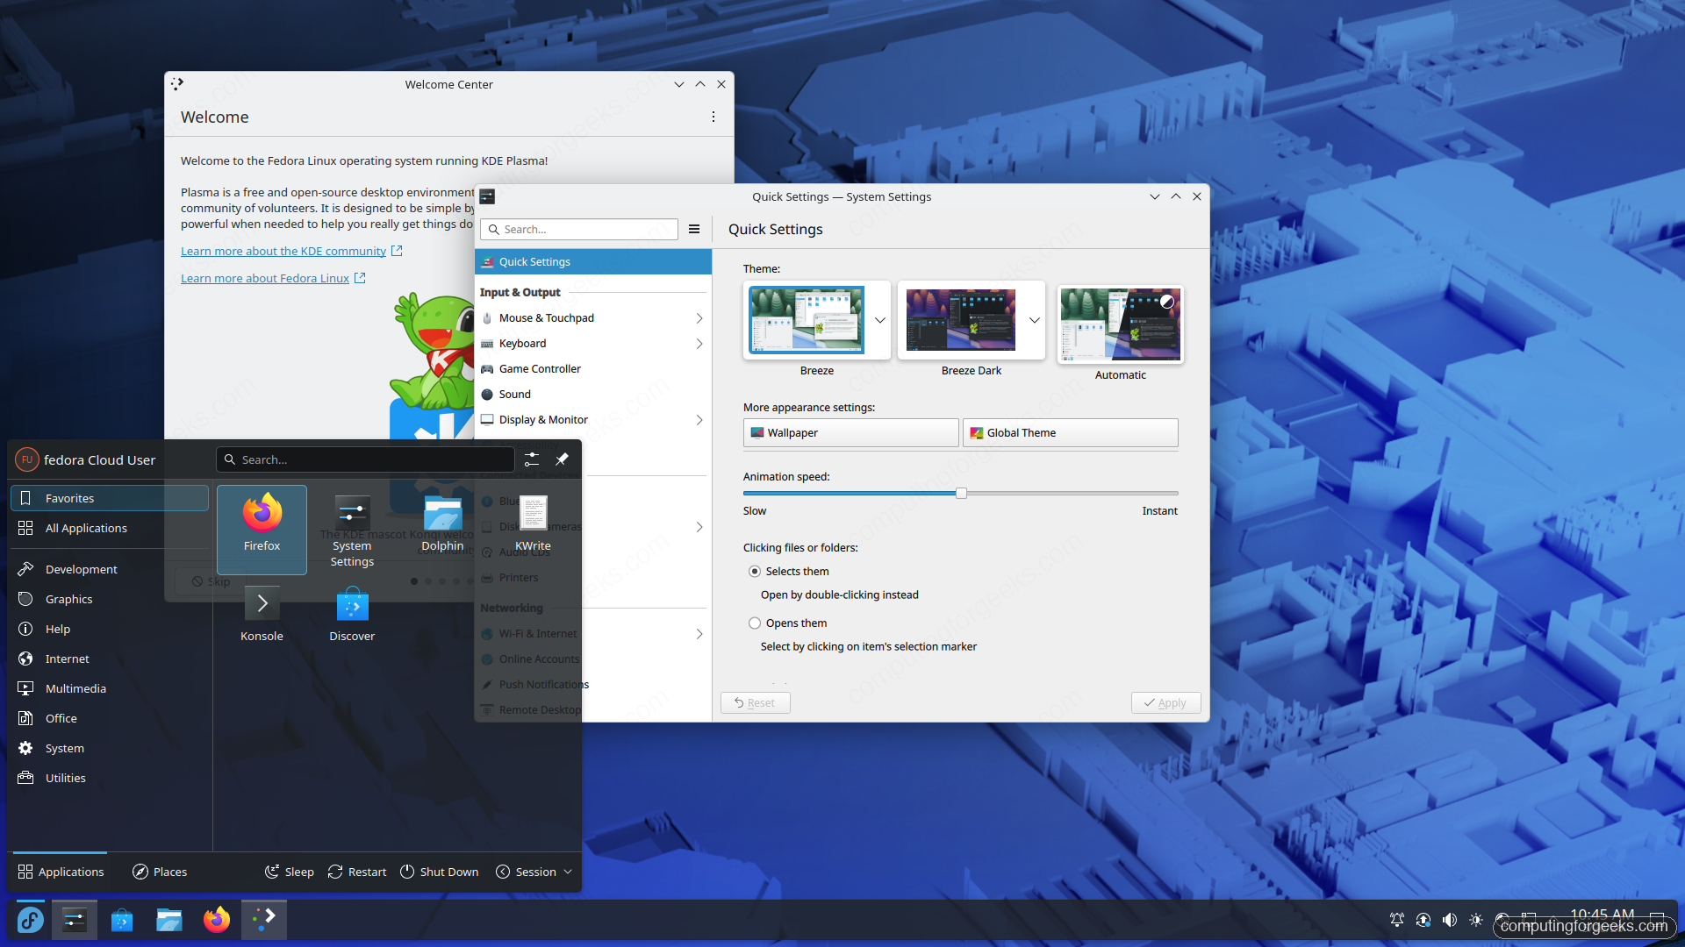This screenshot has width=1685, height=947.
Task: Open System Settings in launcher favorites
Action: click(352, 530)
